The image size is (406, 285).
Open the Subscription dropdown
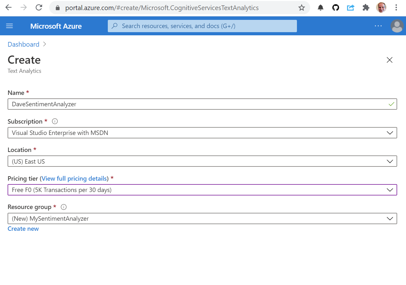coord(390,133)
